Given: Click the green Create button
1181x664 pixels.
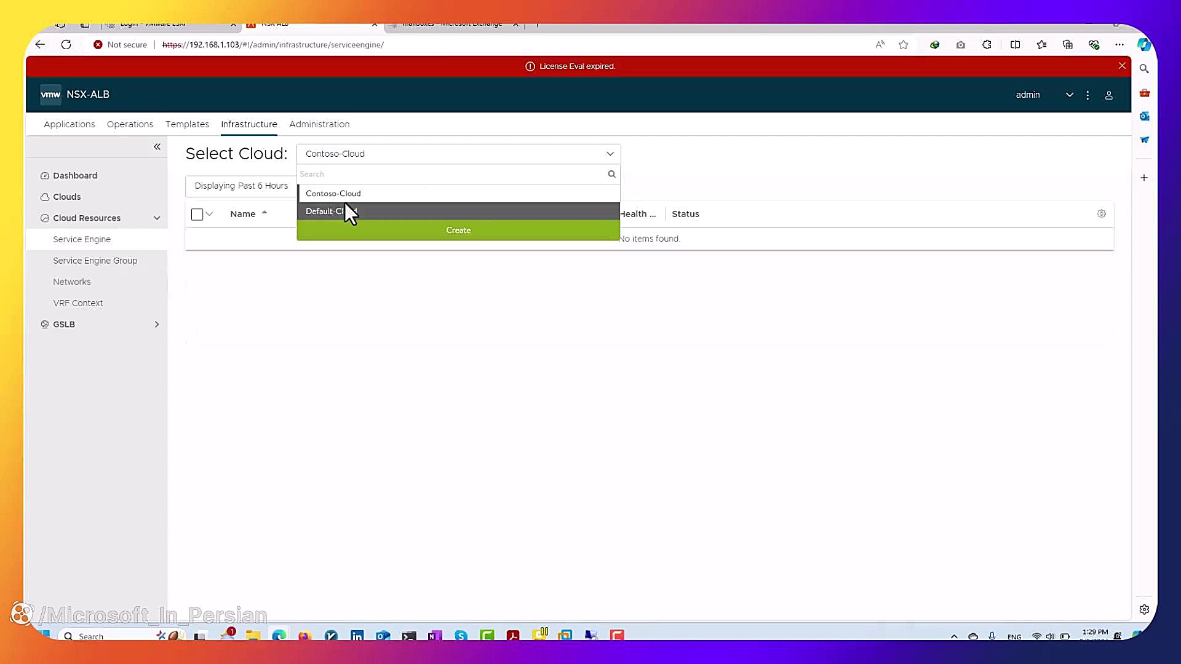Looking at the screenshot, I should pos(458,230).
